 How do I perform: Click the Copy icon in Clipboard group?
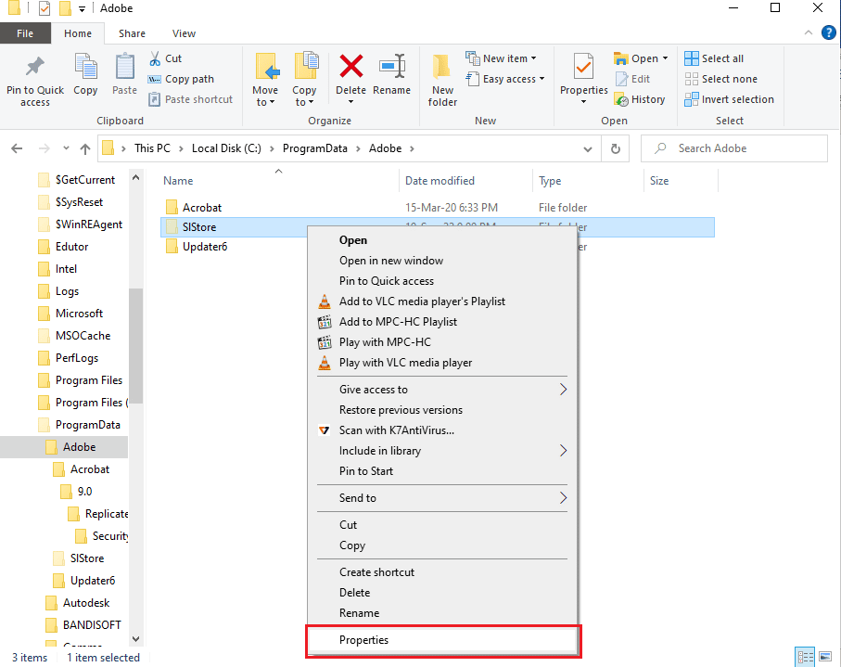(85, 67)
